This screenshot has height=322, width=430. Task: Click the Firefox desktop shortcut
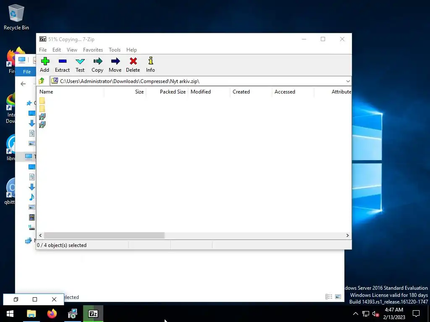(x=11, y=61)
